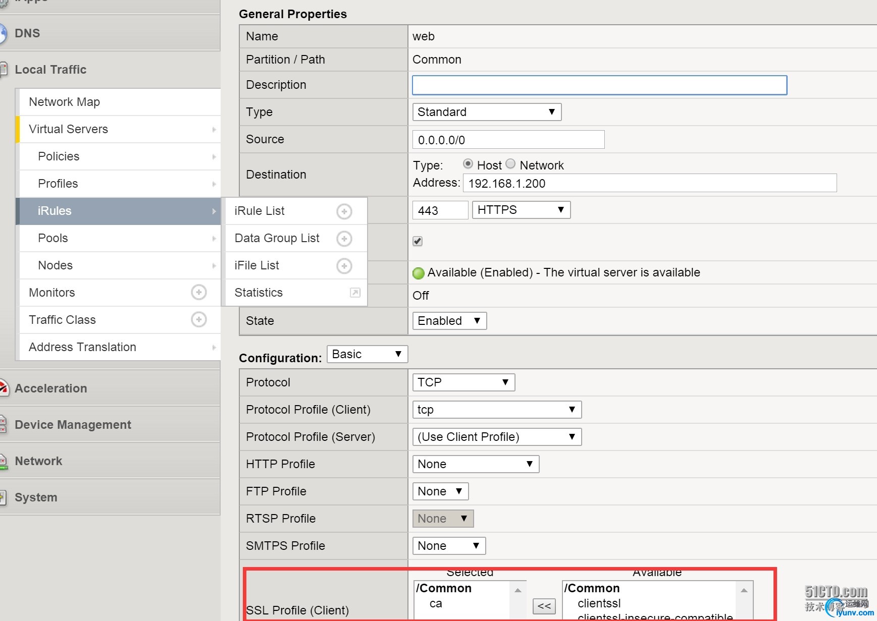Click the System section icon
Screen dimensions: 877x621
3,497
